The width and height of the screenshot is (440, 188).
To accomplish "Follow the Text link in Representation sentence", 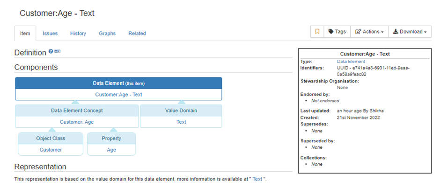I will [257, 179].
